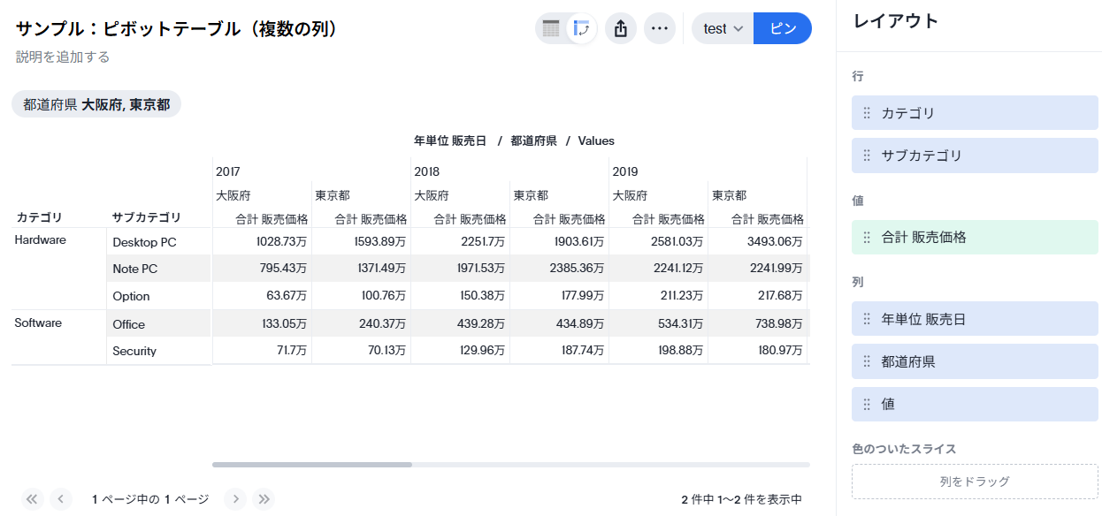1102x516 pixels.
Task: Click the horizontal table scrollbar
Action: (312, 464)
